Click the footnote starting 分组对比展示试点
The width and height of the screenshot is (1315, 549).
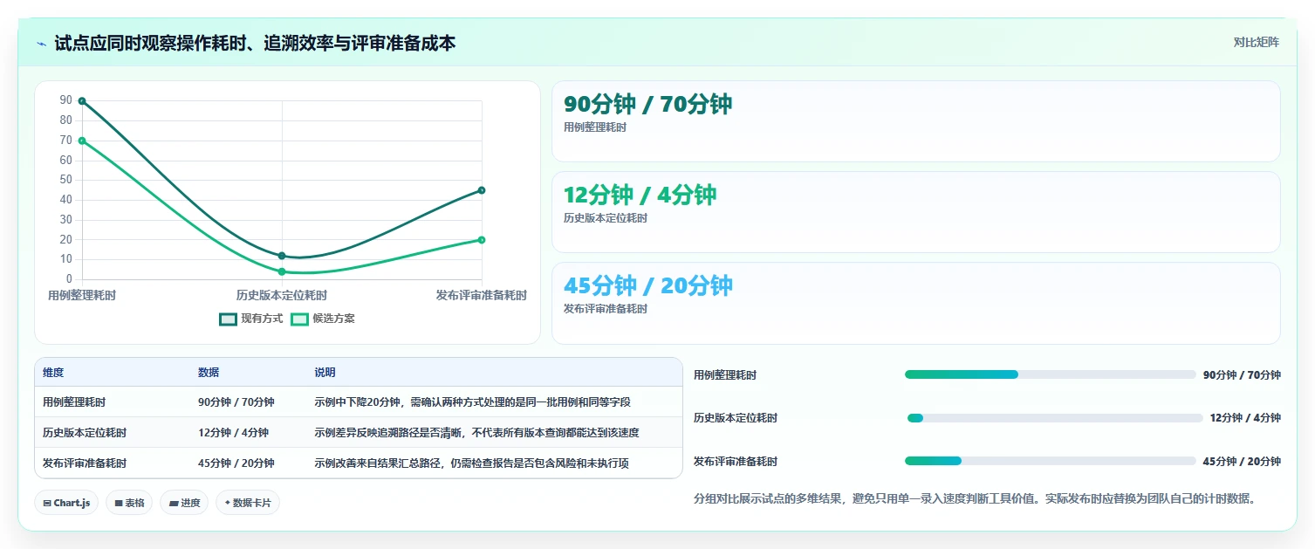pos(974,499)
